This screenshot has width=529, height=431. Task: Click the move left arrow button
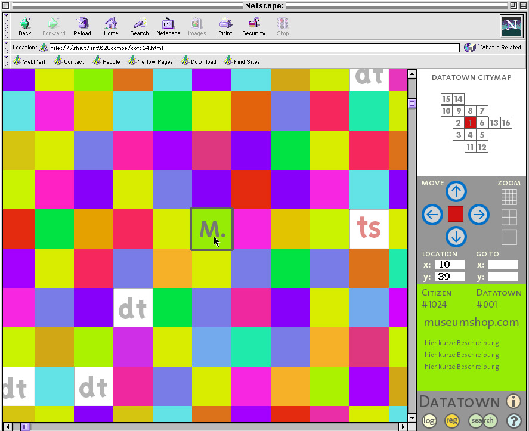click(x=432, y=215)
